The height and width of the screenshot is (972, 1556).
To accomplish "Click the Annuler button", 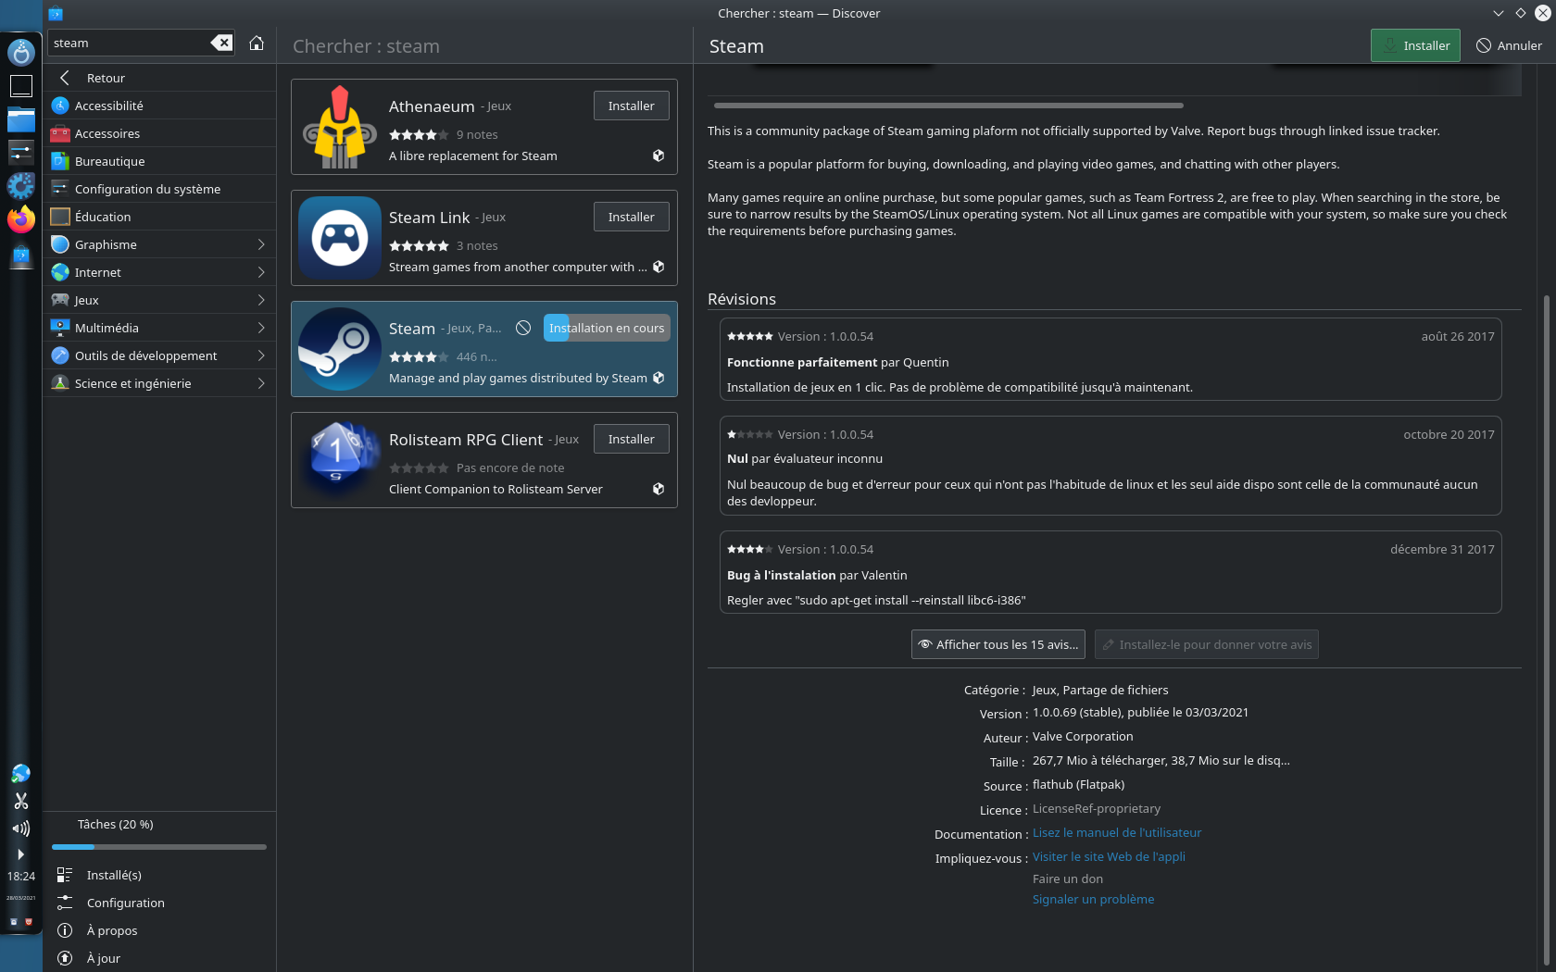I will pyautogui.click(x=1509, y=45).
